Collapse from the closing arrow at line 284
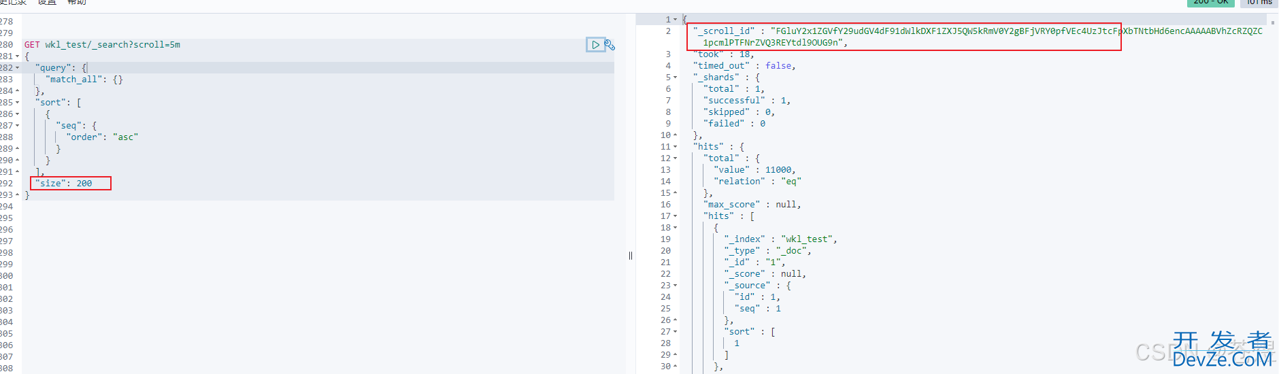This screenshot has height=374, width=1279. click(x=17, y=91)
